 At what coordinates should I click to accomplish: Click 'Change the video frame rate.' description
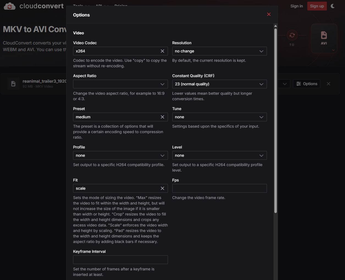[x=199, y=198]
